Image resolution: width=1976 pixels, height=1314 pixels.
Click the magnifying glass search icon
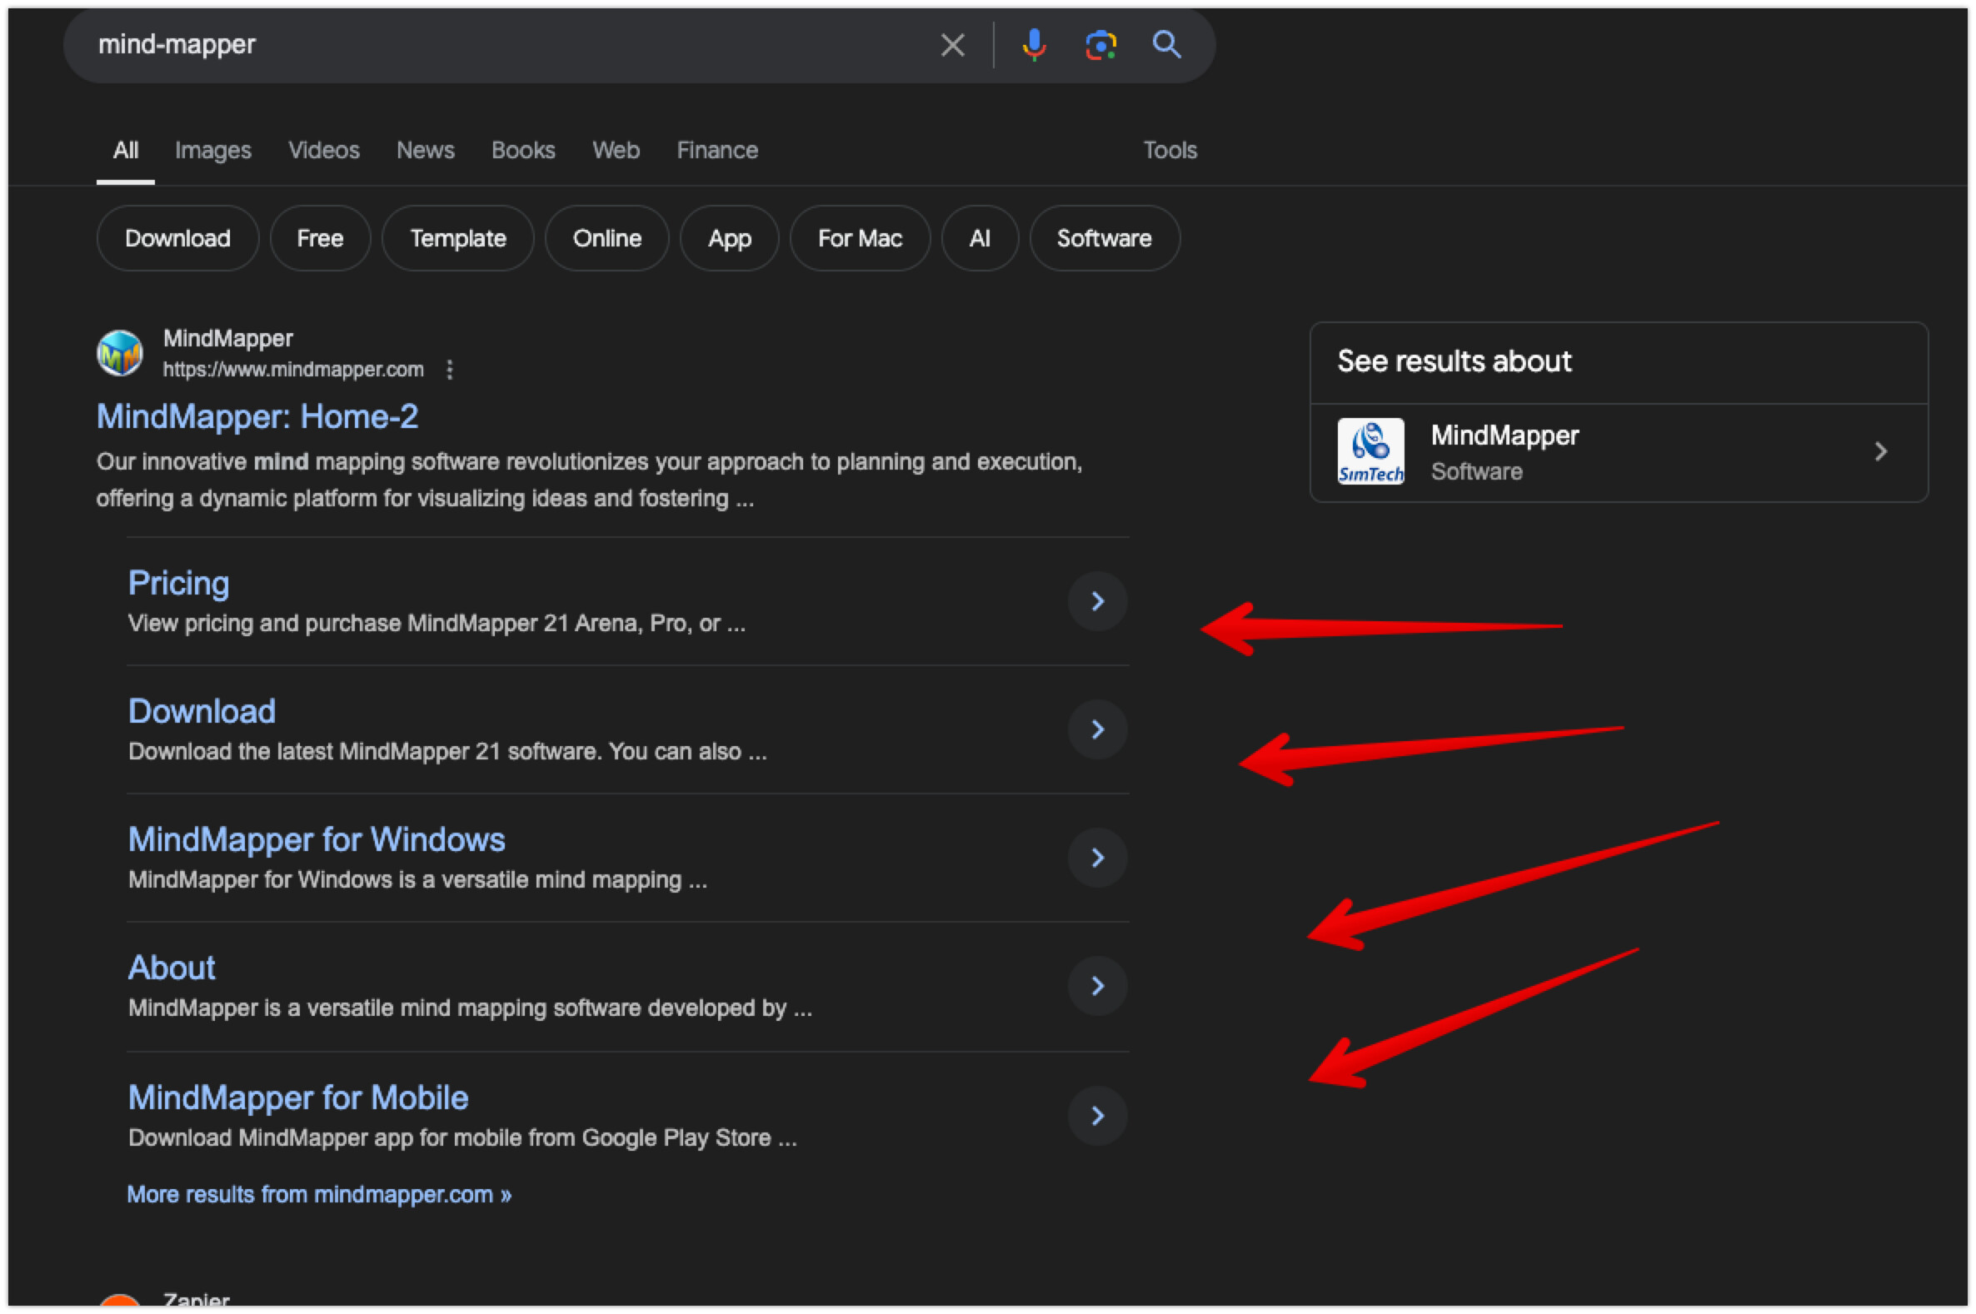click(x=1166, y=44)
